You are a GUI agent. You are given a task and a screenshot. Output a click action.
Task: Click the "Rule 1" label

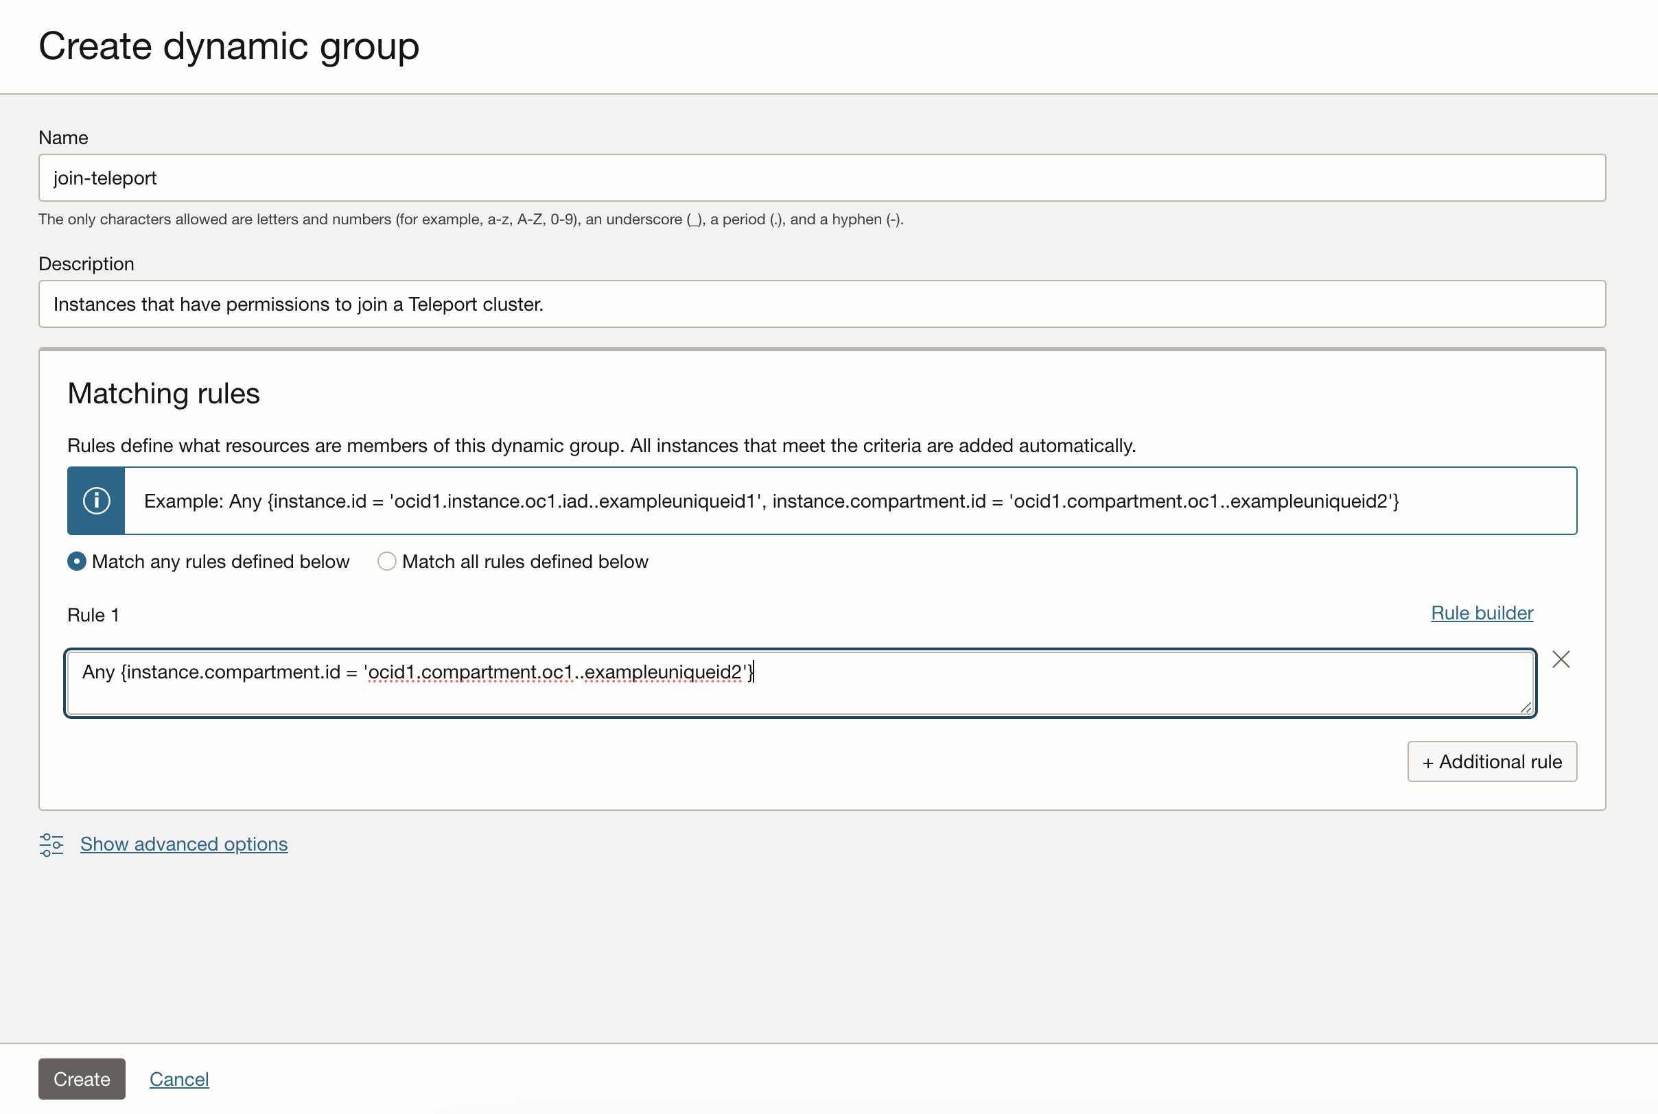pyautogui.click(x=93, y=615)
